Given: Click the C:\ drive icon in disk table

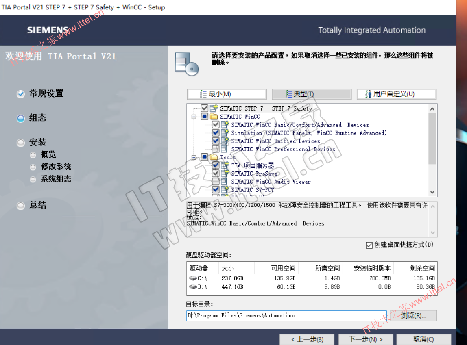Looking at the screenshot, I should 193,278.
